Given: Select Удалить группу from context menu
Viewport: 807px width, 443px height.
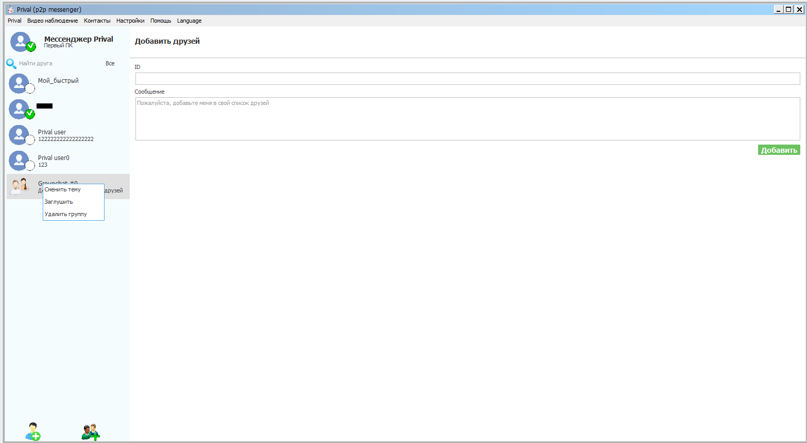Looking at the screenshot, I should coord(66,214).
